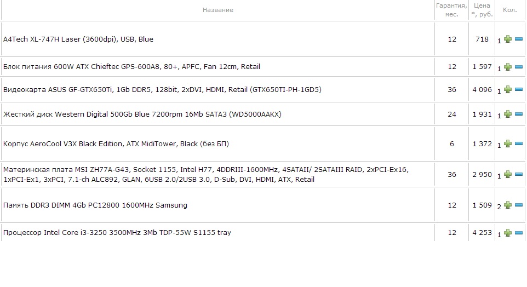Open the ASUS GF-GTX650Ti video card entry

[x=162, y=90]
